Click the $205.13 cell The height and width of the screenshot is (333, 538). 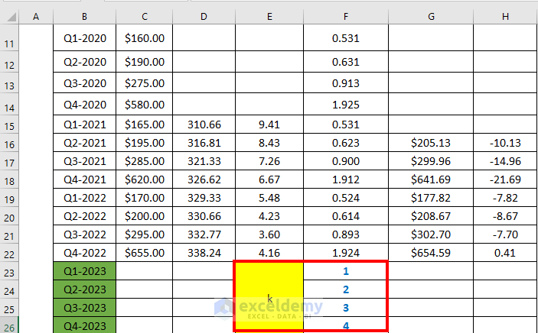coord(431,143)
